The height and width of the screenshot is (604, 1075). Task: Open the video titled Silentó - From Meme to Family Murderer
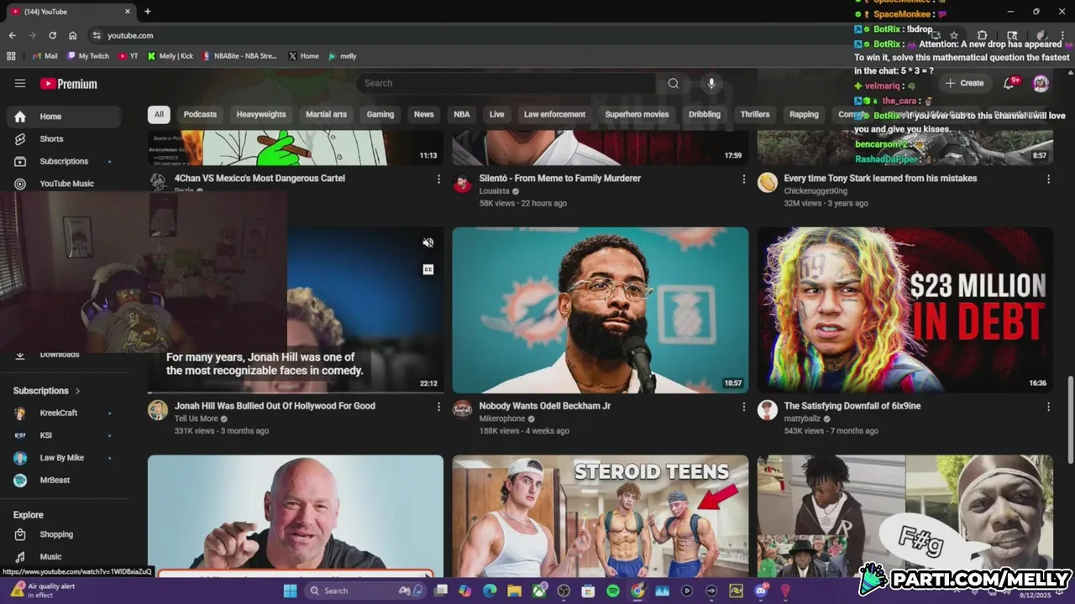[560, 178]
